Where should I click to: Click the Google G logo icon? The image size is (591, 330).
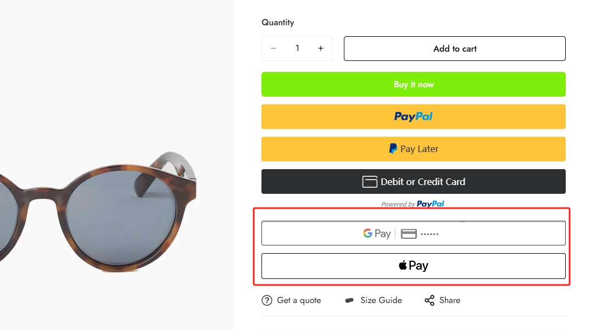coord(367,233)
